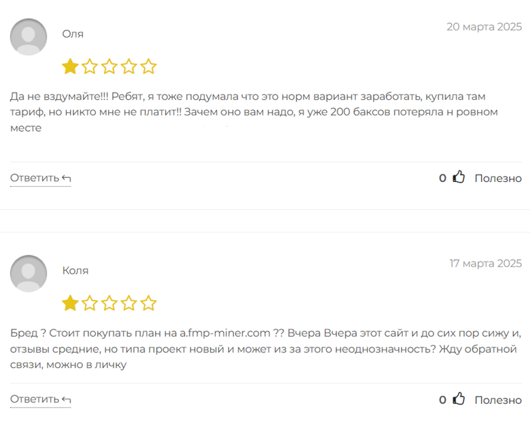The height and width of the screenshot is (421, 530).
Task: Click third star in Оля's rating
Action: coord(109,67)
